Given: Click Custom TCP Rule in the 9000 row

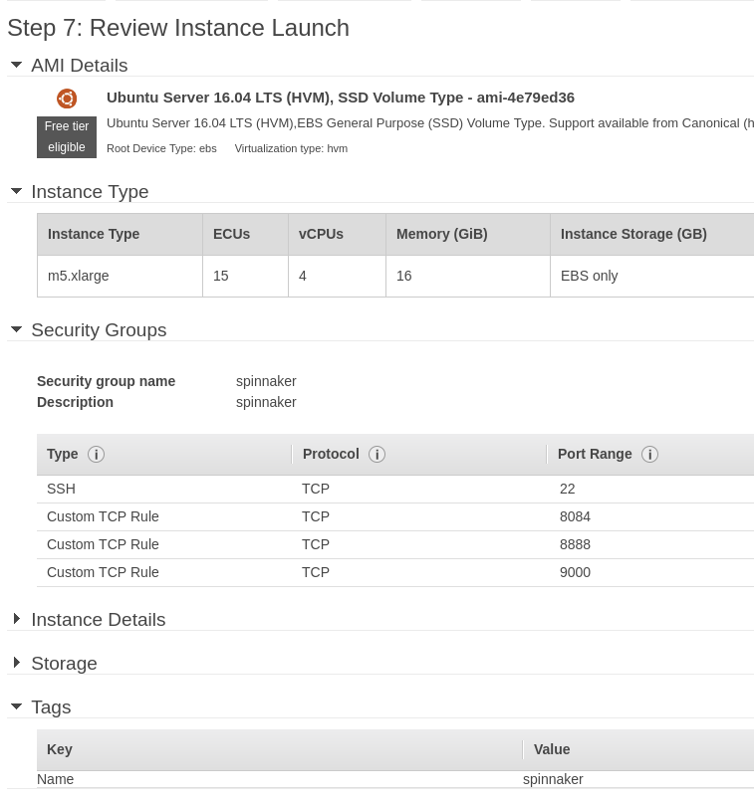Looking at the screenshot, I should coord(103,572).
